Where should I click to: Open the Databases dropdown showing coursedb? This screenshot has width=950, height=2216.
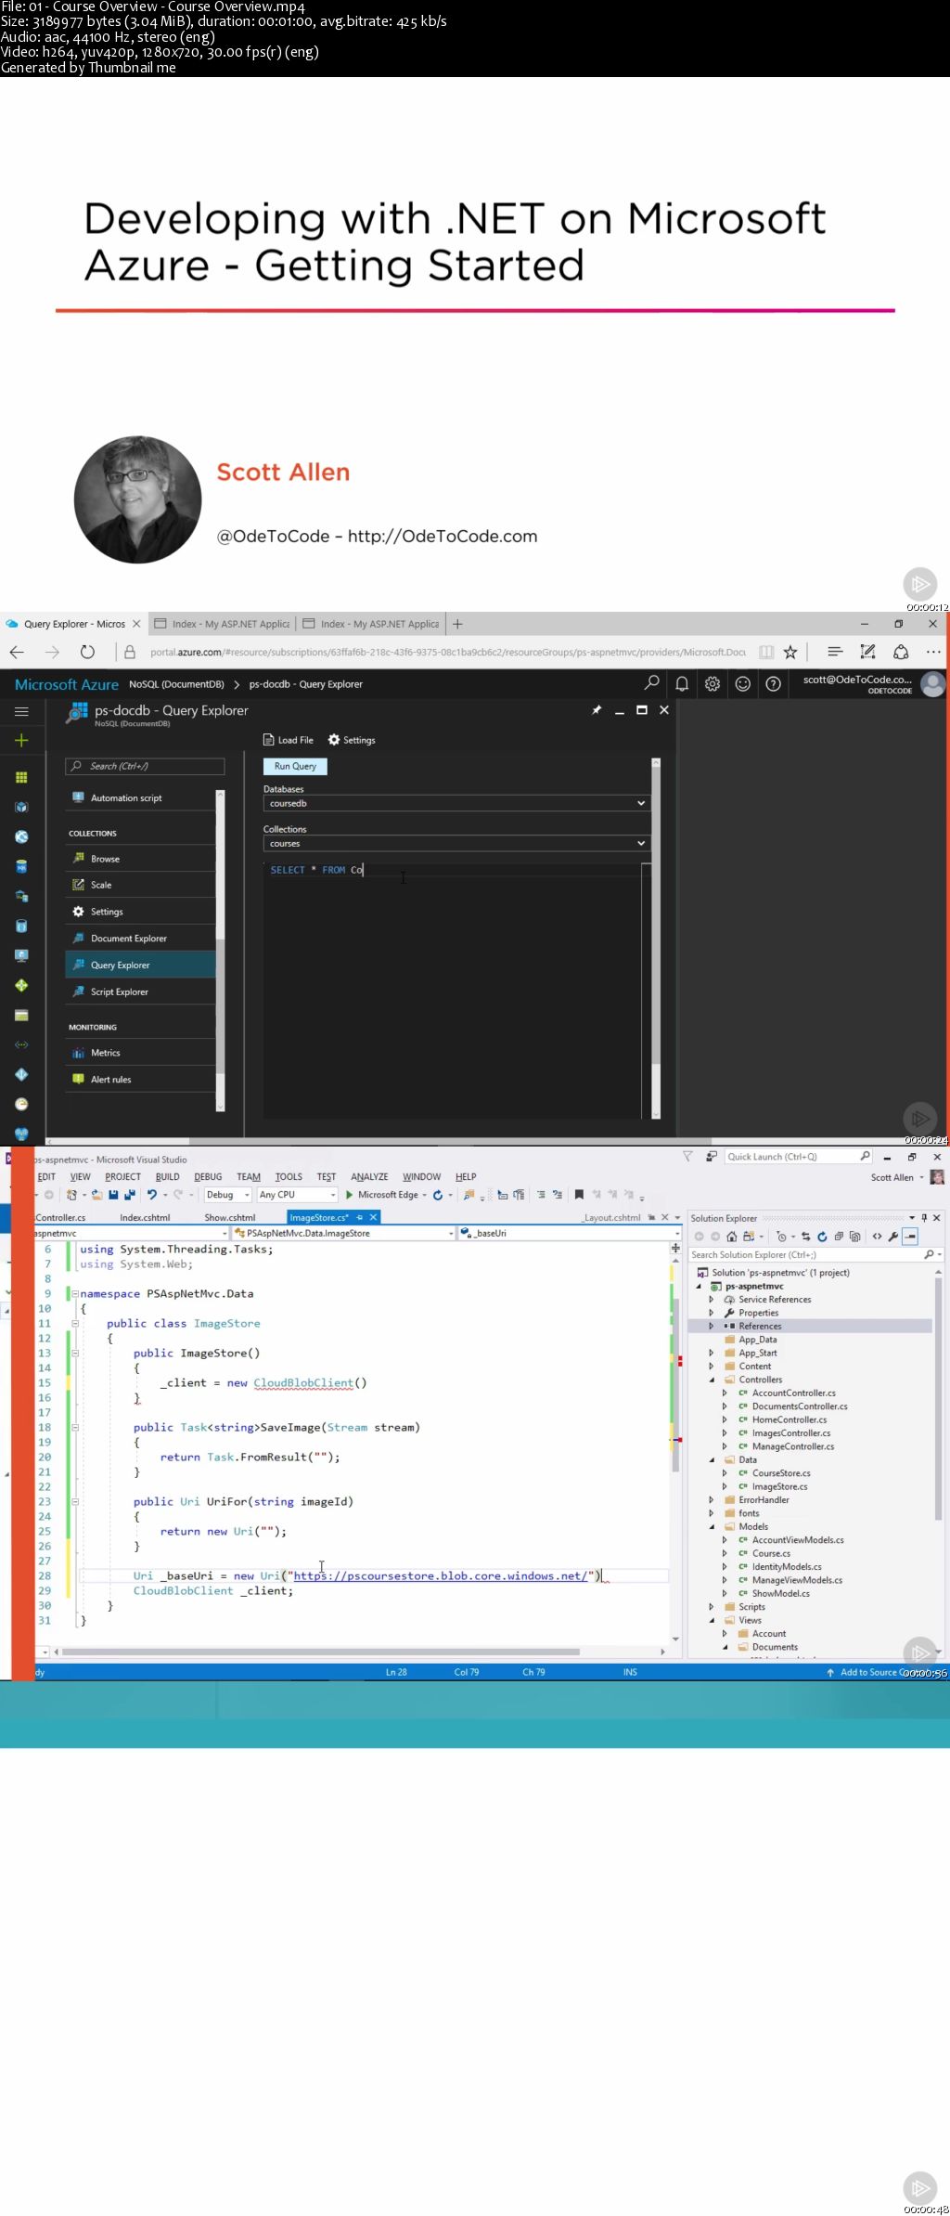click(456, 803)
